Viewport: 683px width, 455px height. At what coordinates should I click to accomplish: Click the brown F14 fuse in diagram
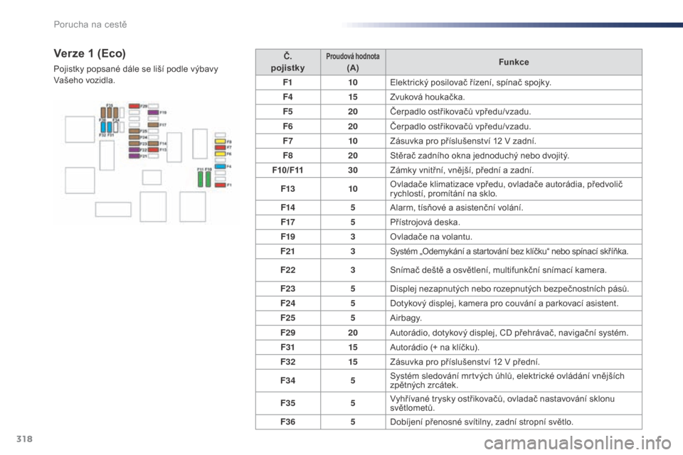click(154, 143)
